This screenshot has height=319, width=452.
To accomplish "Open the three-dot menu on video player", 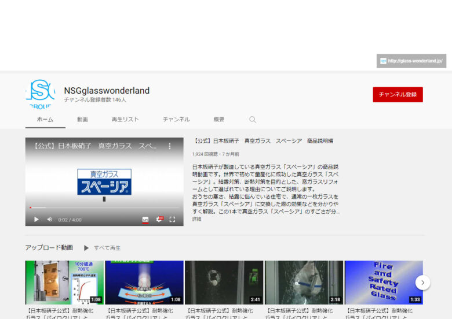I will 169,146.
